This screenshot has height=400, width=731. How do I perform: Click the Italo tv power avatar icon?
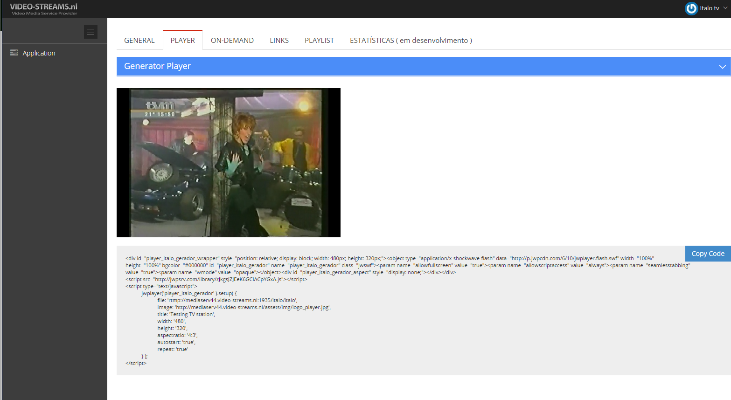691,8
